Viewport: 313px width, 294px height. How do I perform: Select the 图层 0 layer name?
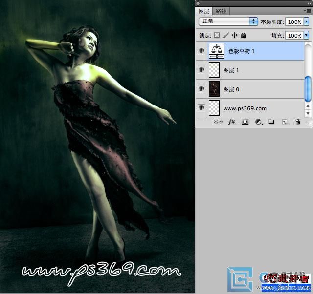[x=231, y=89]
